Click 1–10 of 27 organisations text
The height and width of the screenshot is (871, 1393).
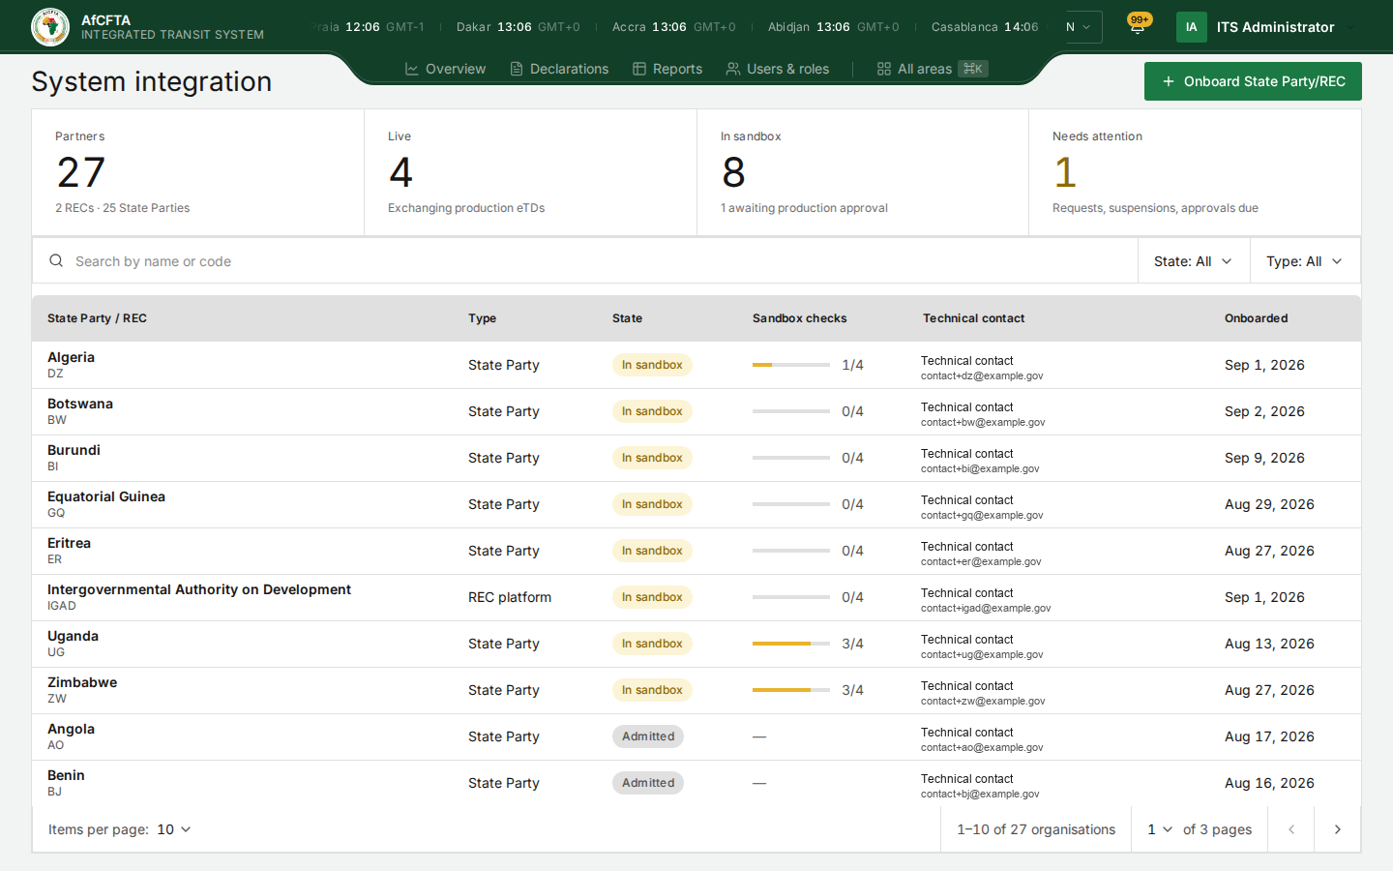pyautogui.click(x=1036, y=829)
